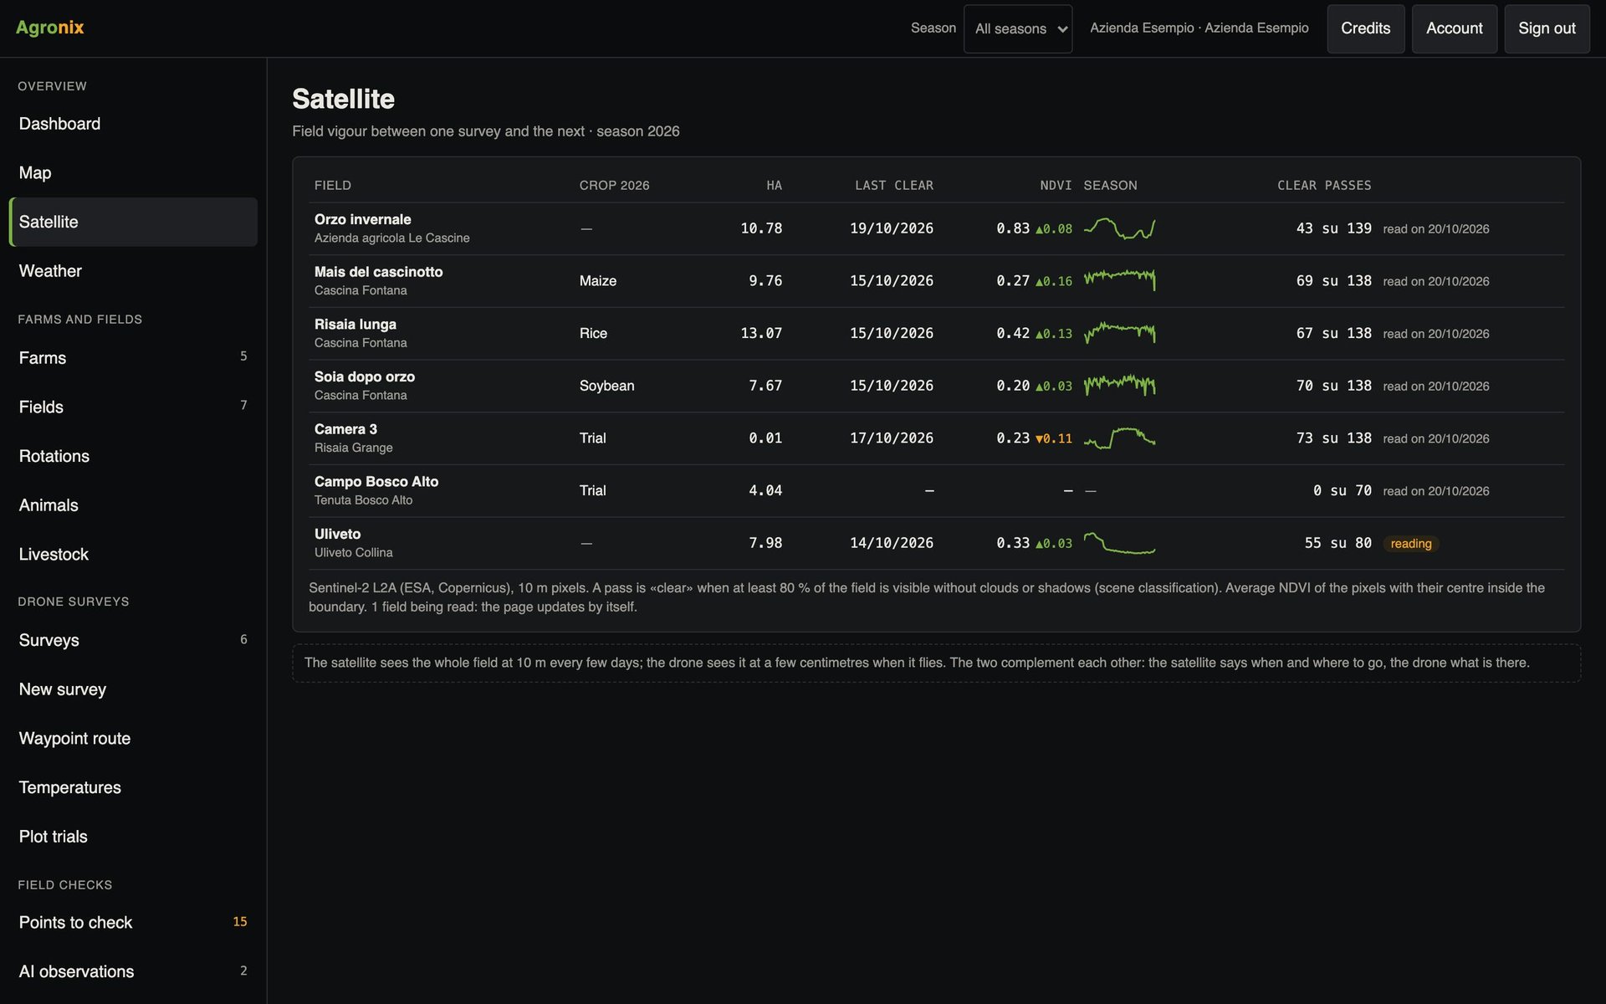
Task: Click the NDVI sparkline for Uliveto
Action: pos(1119,543)
